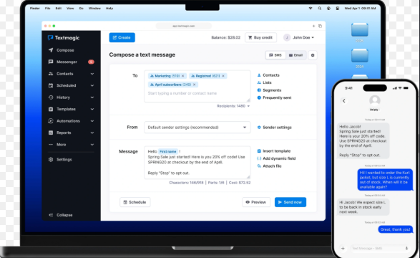Open the Edit menu in menu bar
The image size is (420, 258).
pos(59,9)
